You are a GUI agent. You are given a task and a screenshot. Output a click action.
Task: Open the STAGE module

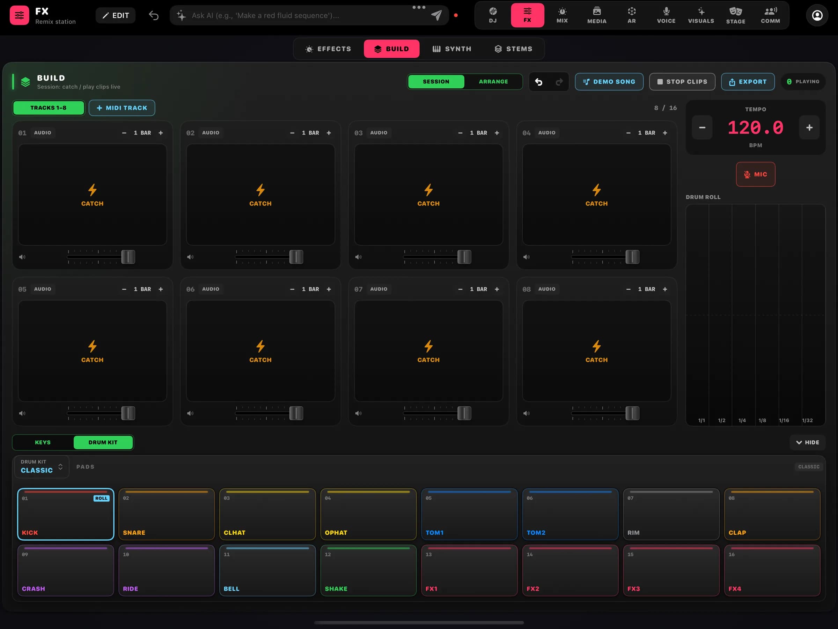pyautogui.click(x=736, y=15)
